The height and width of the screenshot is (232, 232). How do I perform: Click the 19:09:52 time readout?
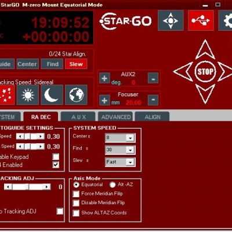pos(60,23)
